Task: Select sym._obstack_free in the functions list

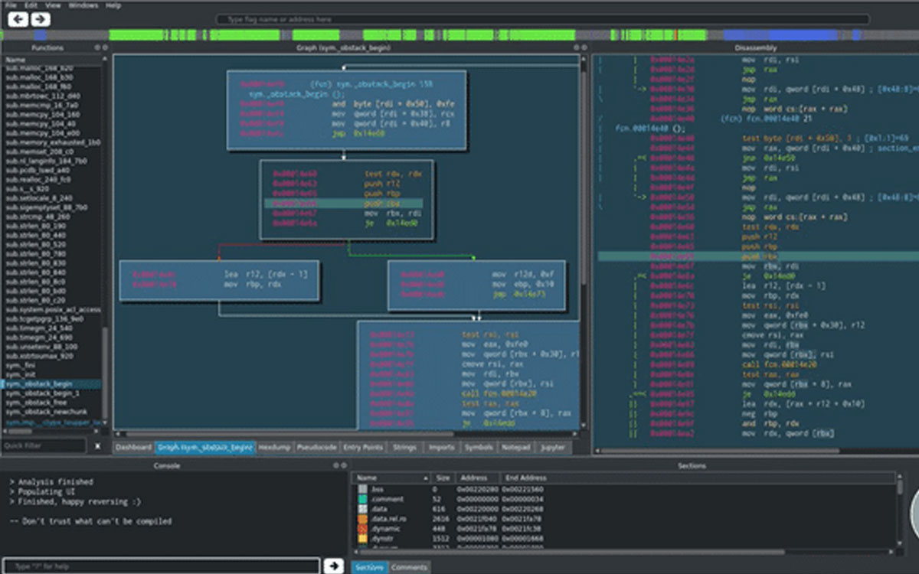Action: click(x=36, y=402)
